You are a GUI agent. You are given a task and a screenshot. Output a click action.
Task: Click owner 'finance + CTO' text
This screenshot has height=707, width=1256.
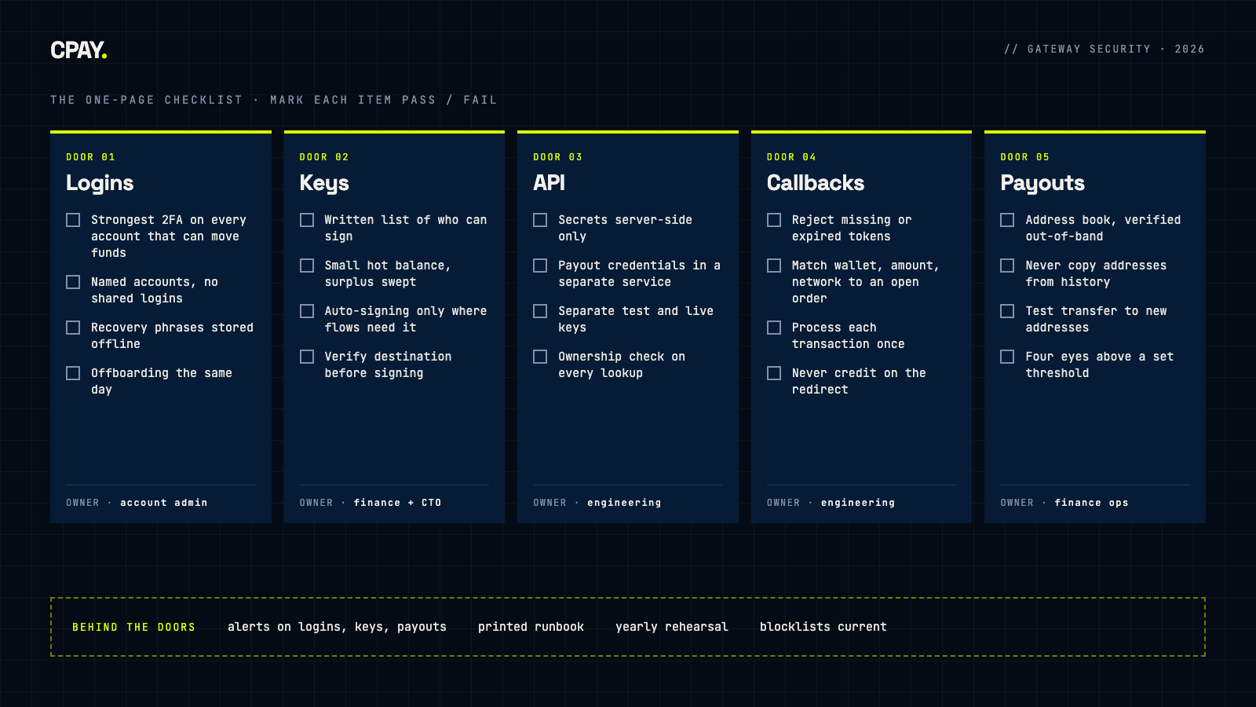[397, 503]
